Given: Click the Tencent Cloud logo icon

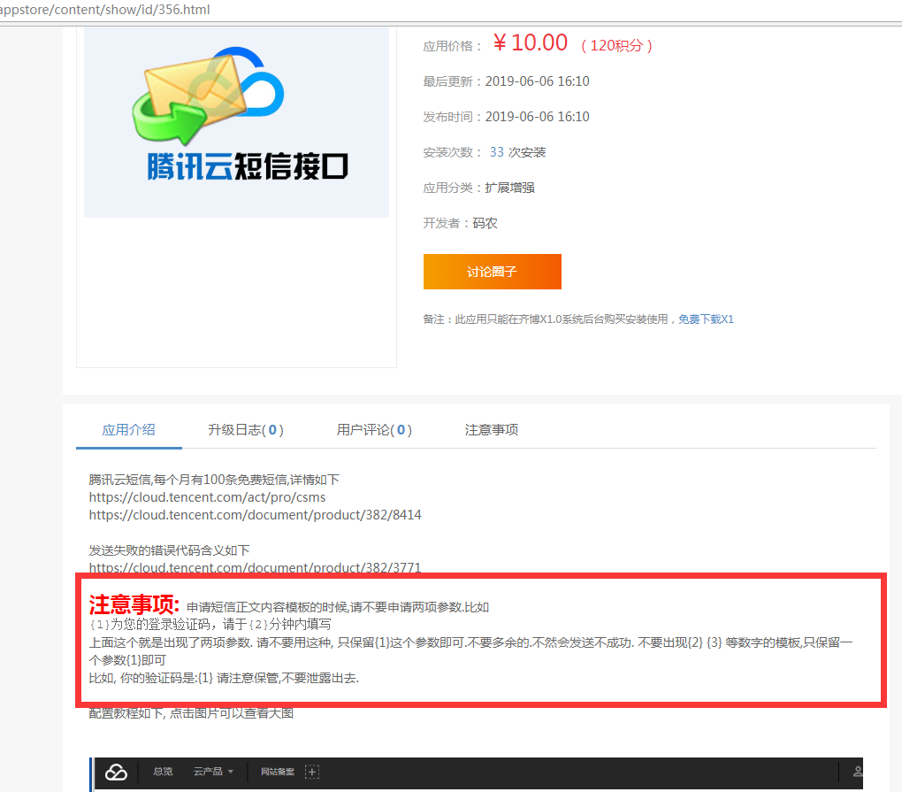Looking at the screenshot, I should click(x=116, y=773).
